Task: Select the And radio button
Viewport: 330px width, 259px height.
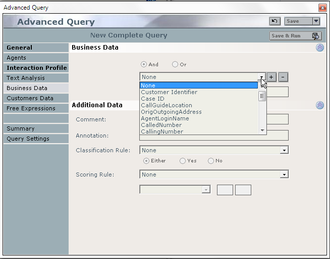Action: click(144, 65)
